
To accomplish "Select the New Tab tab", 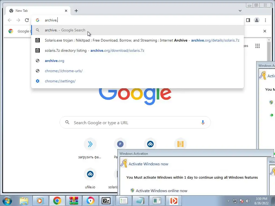I will pos(38,11).
